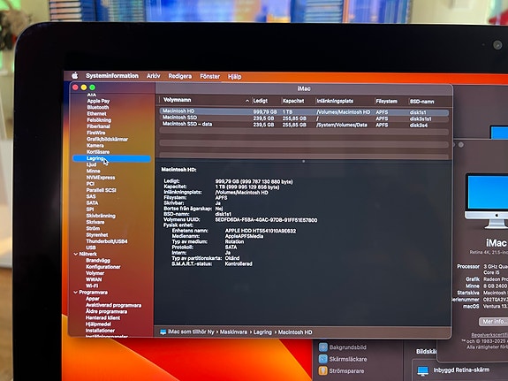Screen dimensions: 508x381
Task: Select Macintosh SSD volume row
Action: point(304,118)
